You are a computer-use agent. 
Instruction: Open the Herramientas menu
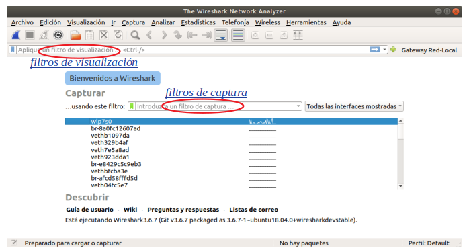306,22
